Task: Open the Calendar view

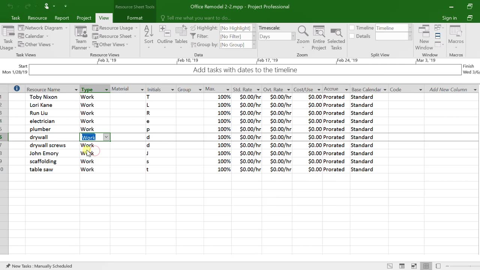Action: pos(34,36)
